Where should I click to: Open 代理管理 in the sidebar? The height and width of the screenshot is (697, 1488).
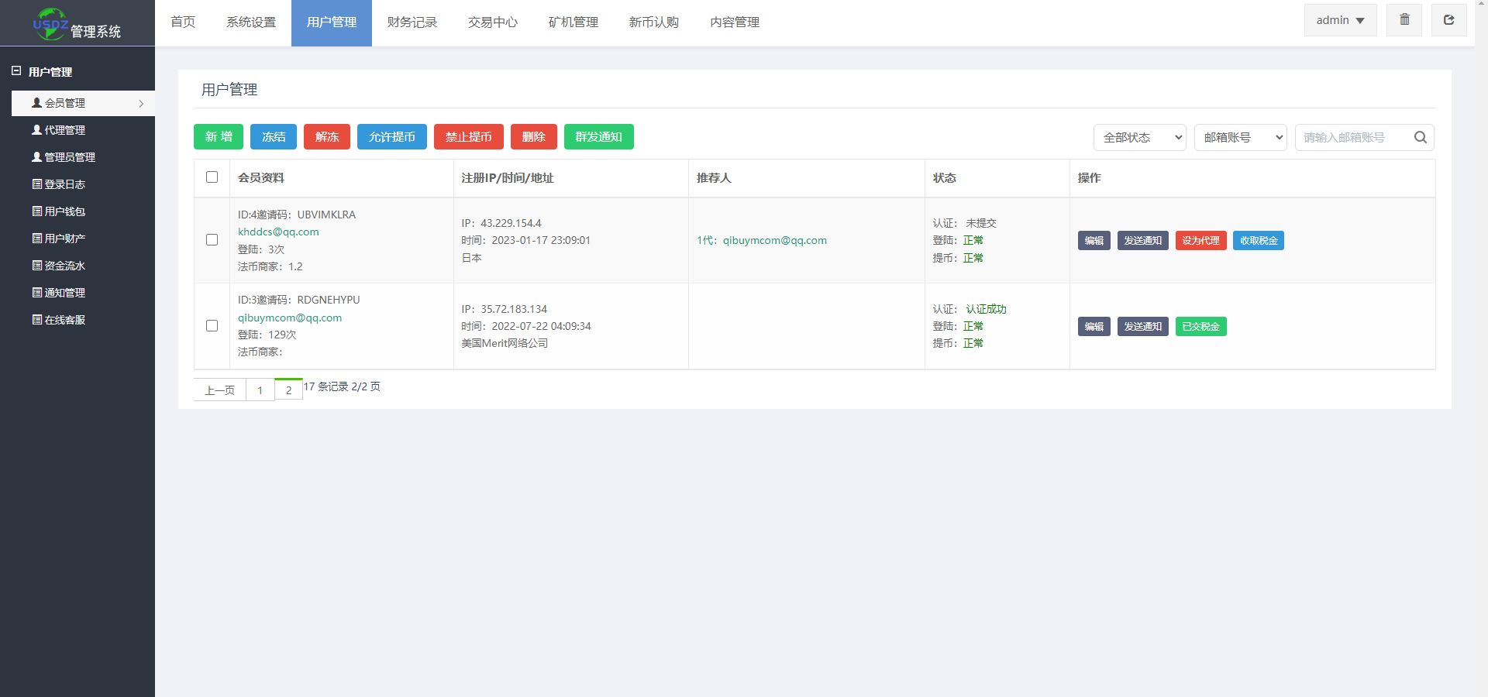pos(65,130)
